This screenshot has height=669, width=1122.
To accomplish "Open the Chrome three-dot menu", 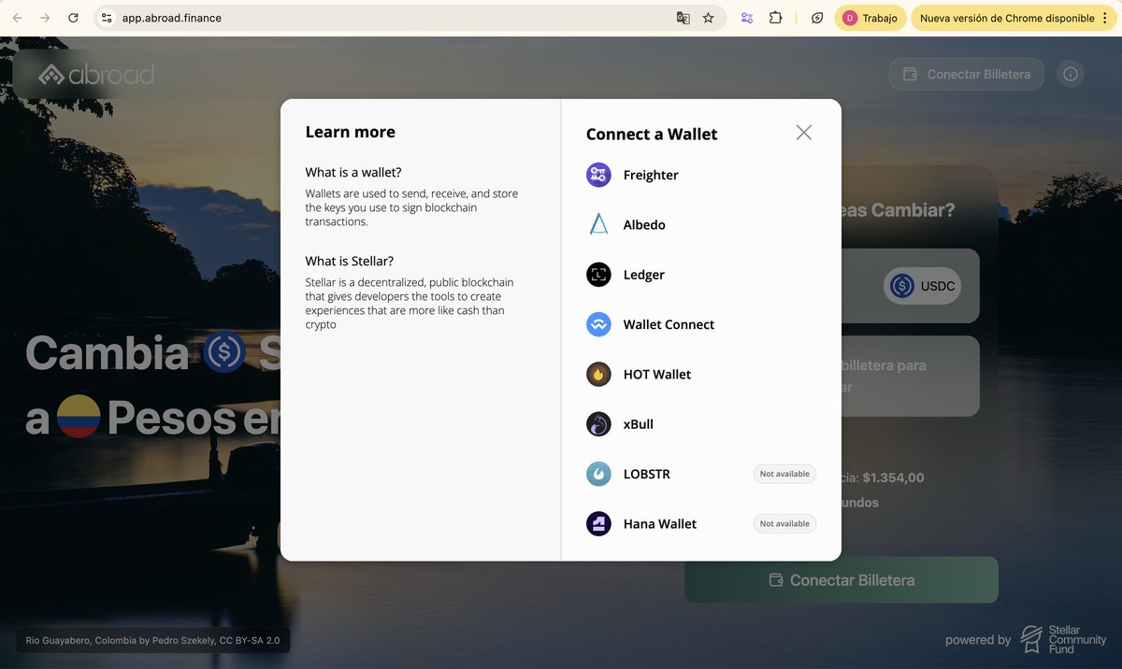I will (x=1104, y=18).
